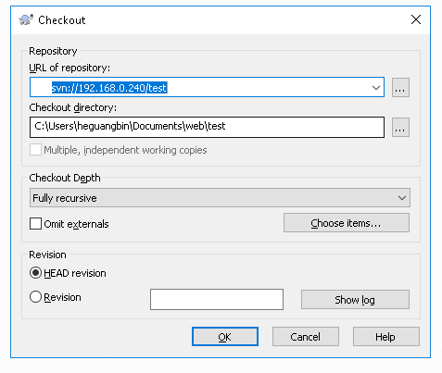Open the Choose items dialog
The width and height of the screenshot is (442, 373).
pos(347,223)
